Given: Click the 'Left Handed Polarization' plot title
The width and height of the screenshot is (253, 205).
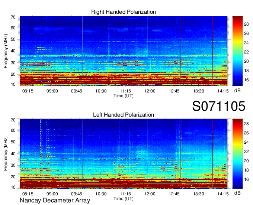Looking at the screenshot, I should pos(124,115).
